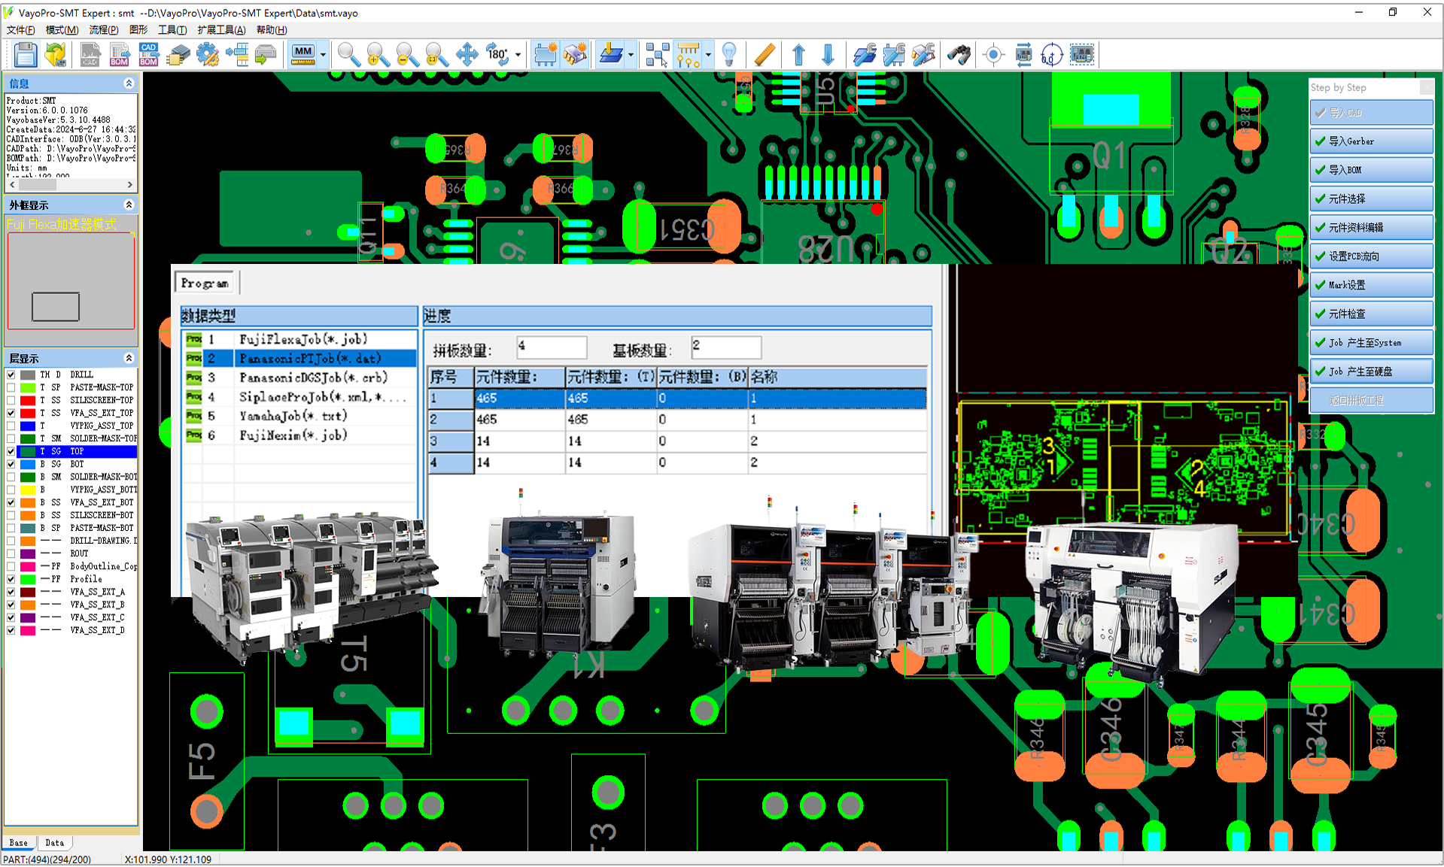Open the 工具(T) menu
This screenshot has height=867, width=1444.
[172, 29]
